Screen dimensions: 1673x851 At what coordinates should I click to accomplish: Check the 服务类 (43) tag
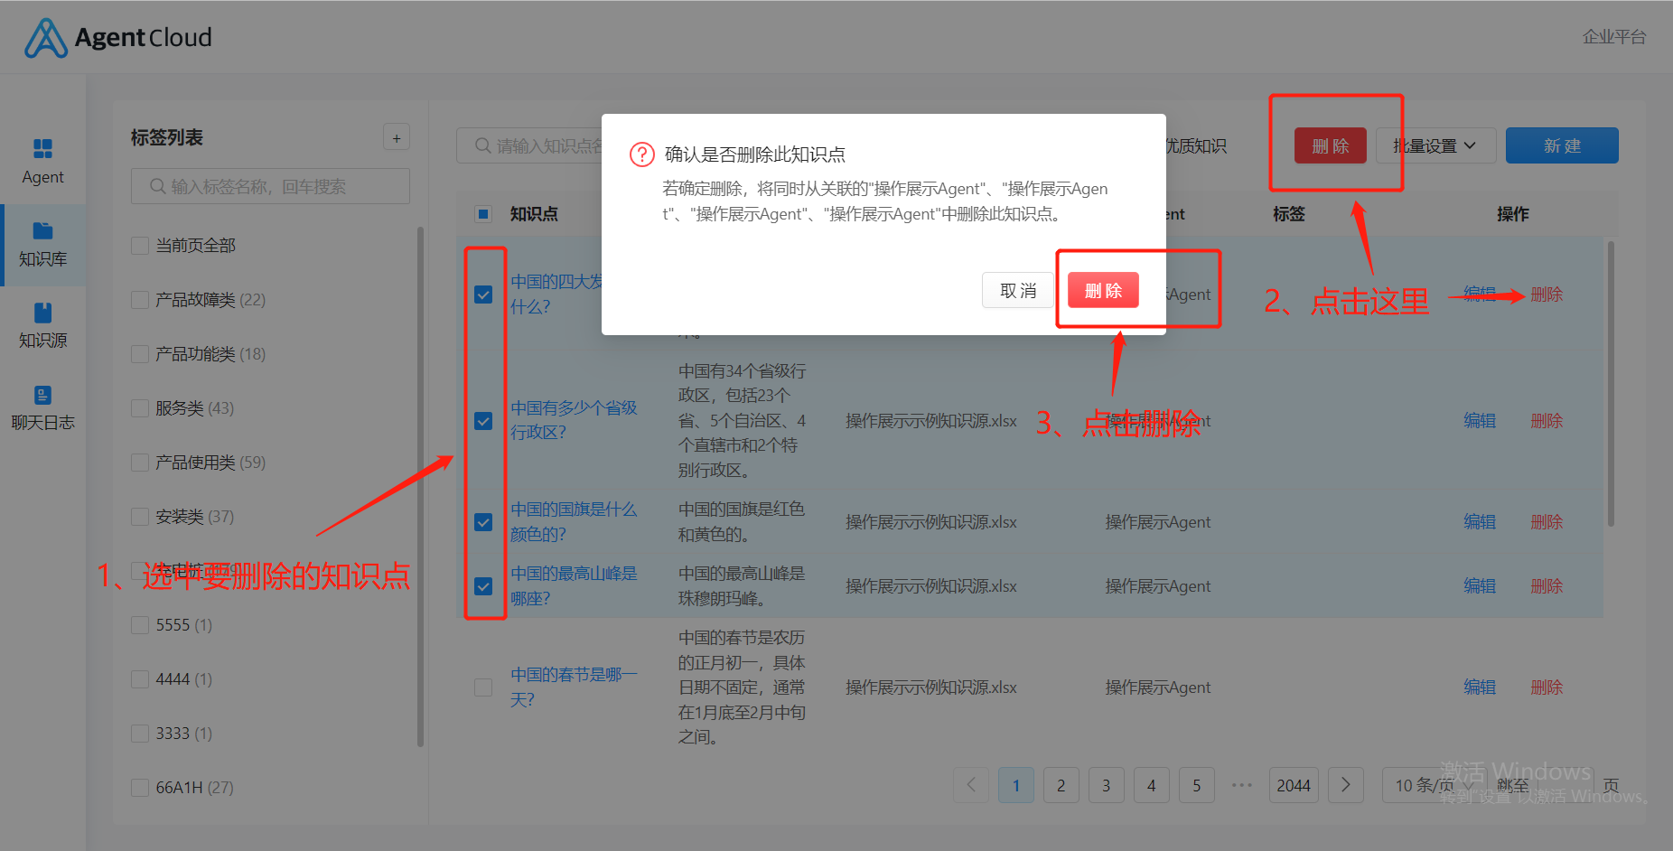[140, 408]
